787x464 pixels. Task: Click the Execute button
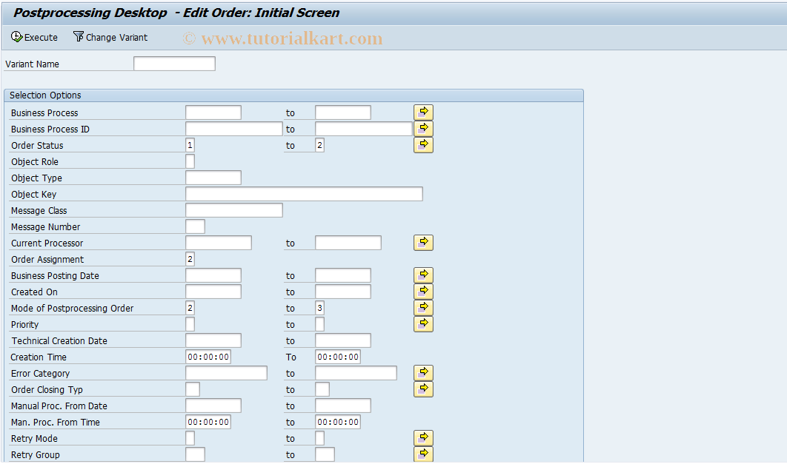coord(34,37)
